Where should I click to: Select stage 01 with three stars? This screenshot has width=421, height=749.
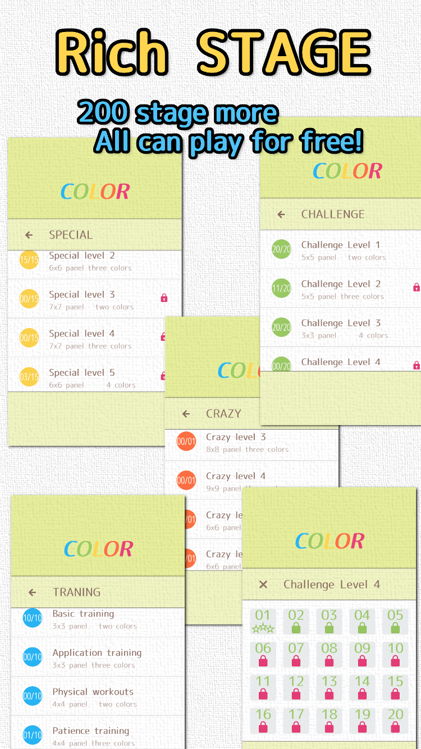point(263,622)
